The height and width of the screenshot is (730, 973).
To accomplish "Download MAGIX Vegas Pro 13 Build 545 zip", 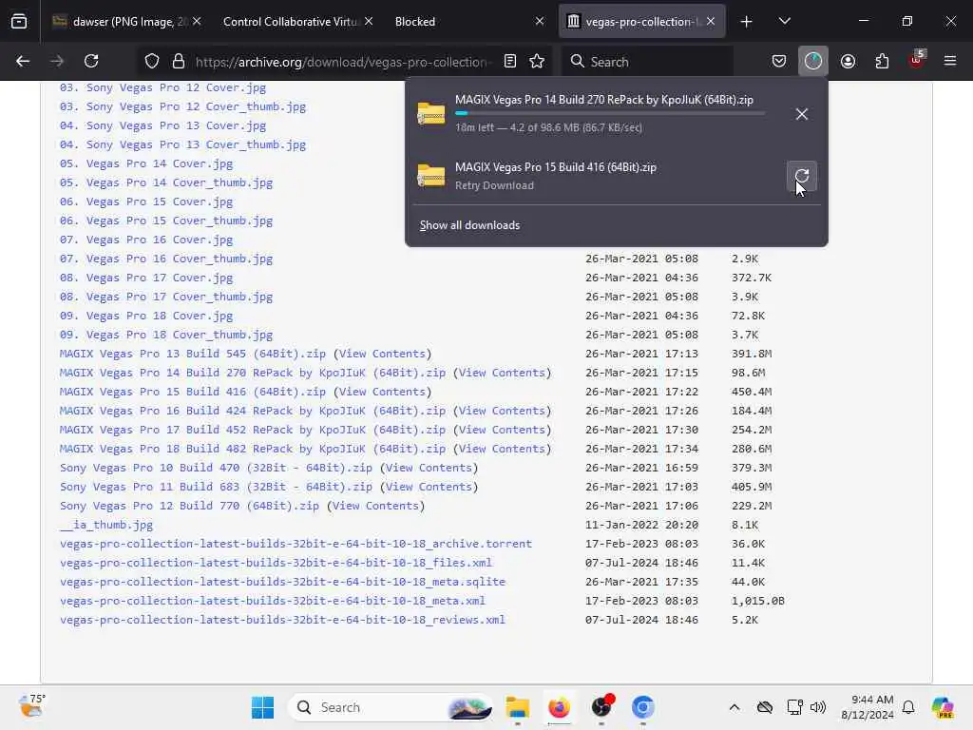I will [x=192, y=354].
